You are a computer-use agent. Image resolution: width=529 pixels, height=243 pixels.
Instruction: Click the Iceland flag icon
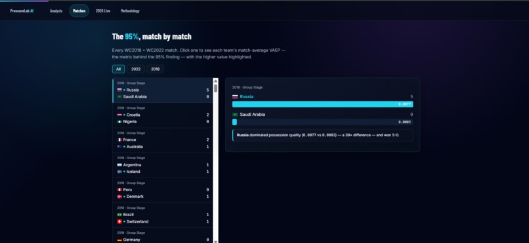tap(119, 172)
